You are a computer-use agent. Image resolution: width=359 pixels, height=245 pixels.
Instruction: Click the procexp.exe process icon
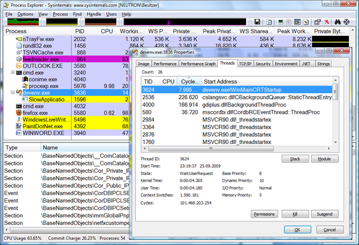click(25, 86)
